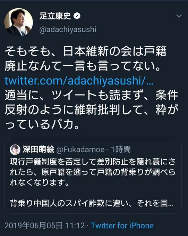Open the 足立康史 display name

point(55,16)
